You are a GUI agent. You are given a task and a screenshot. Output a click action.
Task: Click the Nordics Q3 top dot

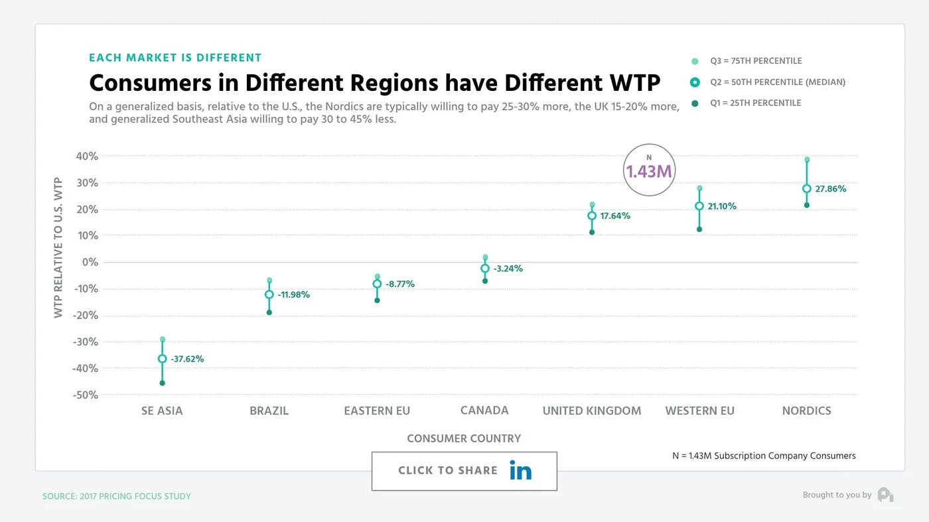[807, 160]
